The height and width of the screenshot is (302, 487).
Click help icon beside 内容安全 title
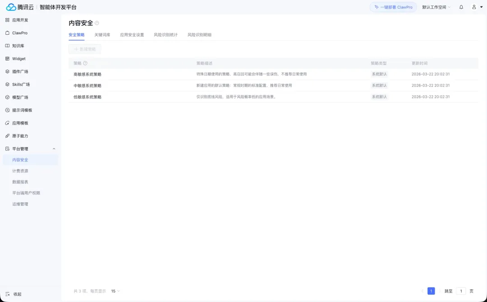(x=97, y=23)
